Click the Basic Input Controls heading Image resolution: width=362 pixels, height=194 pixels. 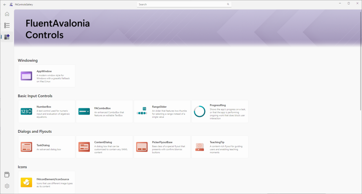pyautogui.click(x=35, y=96)
